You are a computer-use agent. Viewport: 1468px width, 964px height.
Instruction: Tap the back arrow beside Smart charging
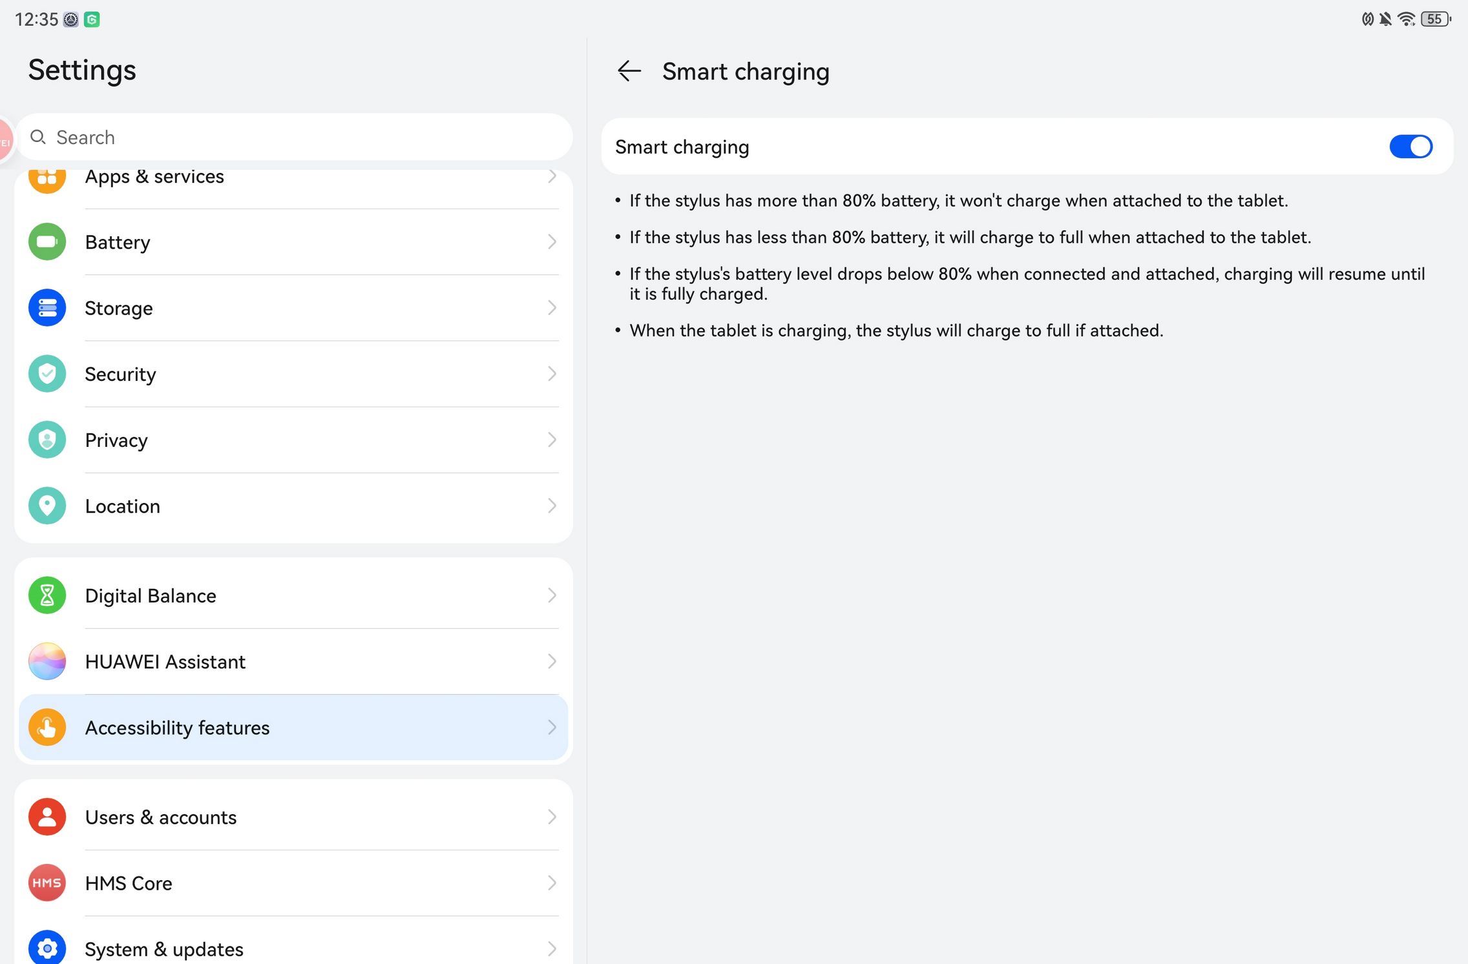[x=629, y=71]
